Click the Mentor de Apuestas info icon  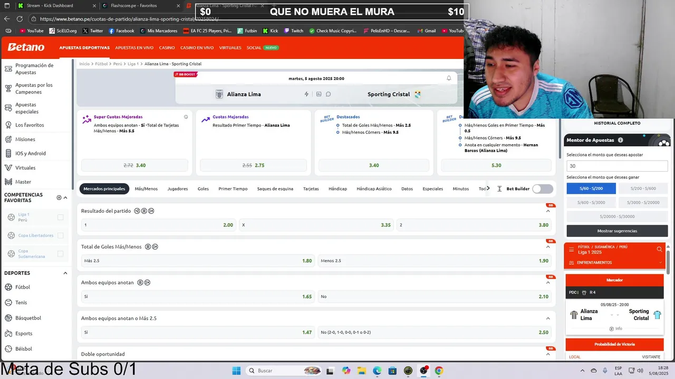(620, 140)
